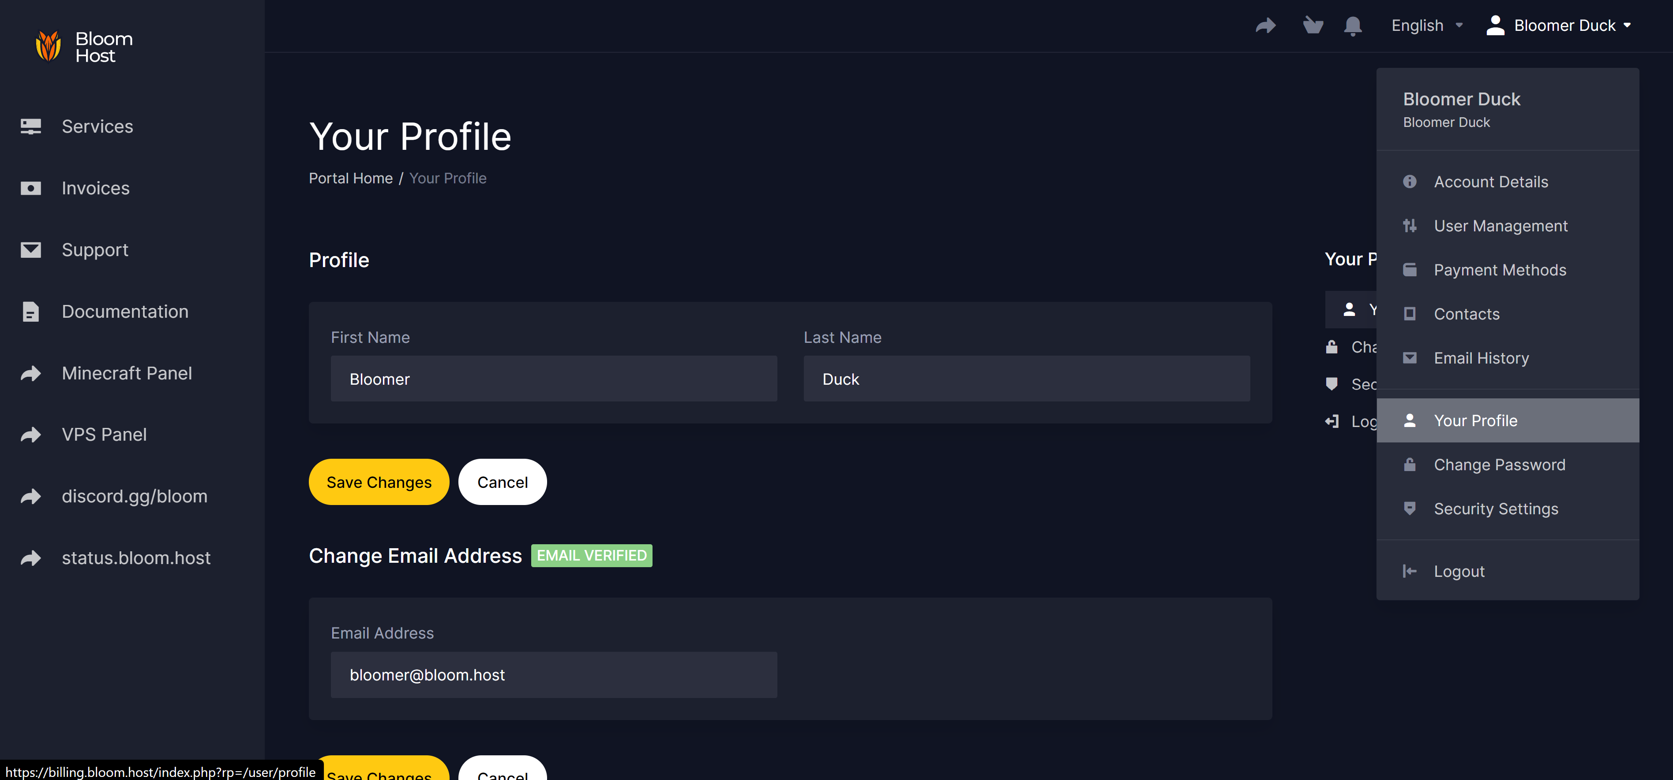Click the Services sidebar icon
Image resolution: width=1673 pixels, height=780 pixels.
(x=30, y=126)
